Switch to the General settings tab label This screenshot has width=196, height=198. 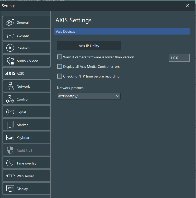(22, 23)
